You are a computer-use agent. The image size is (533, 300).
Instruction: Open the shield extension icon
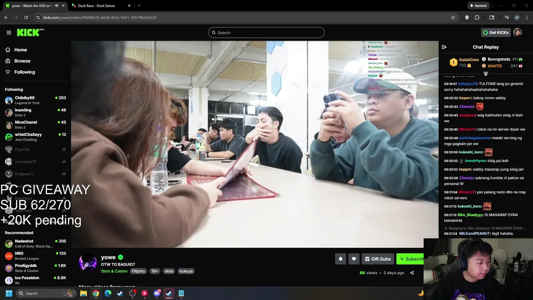pos(467,17)
